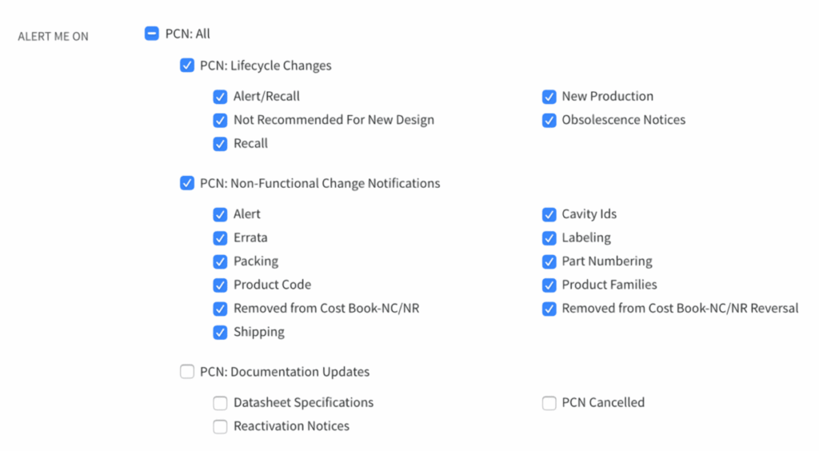Viewport: 819px width, 451px height.
Task: Disable Product Families alerts
Action: tap(549, 285)
